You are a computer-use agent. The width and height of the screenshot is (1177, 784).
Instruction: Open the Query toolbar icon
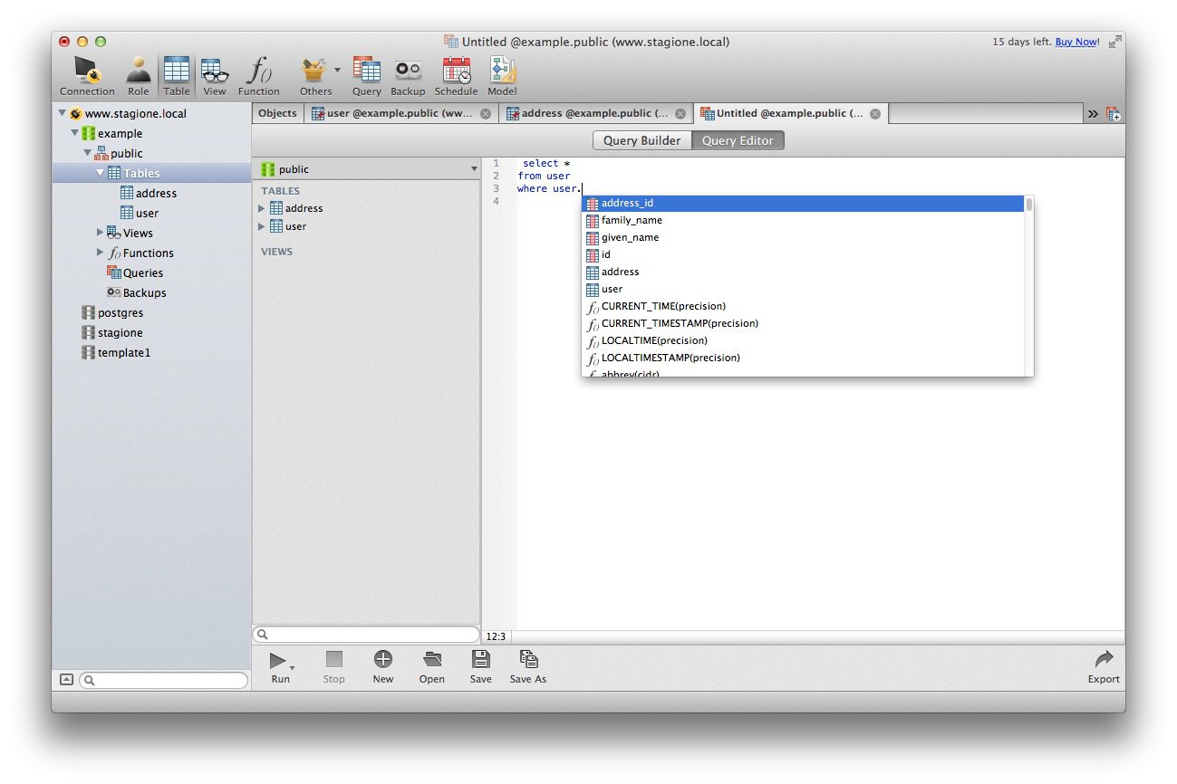(x=367, y=76)
